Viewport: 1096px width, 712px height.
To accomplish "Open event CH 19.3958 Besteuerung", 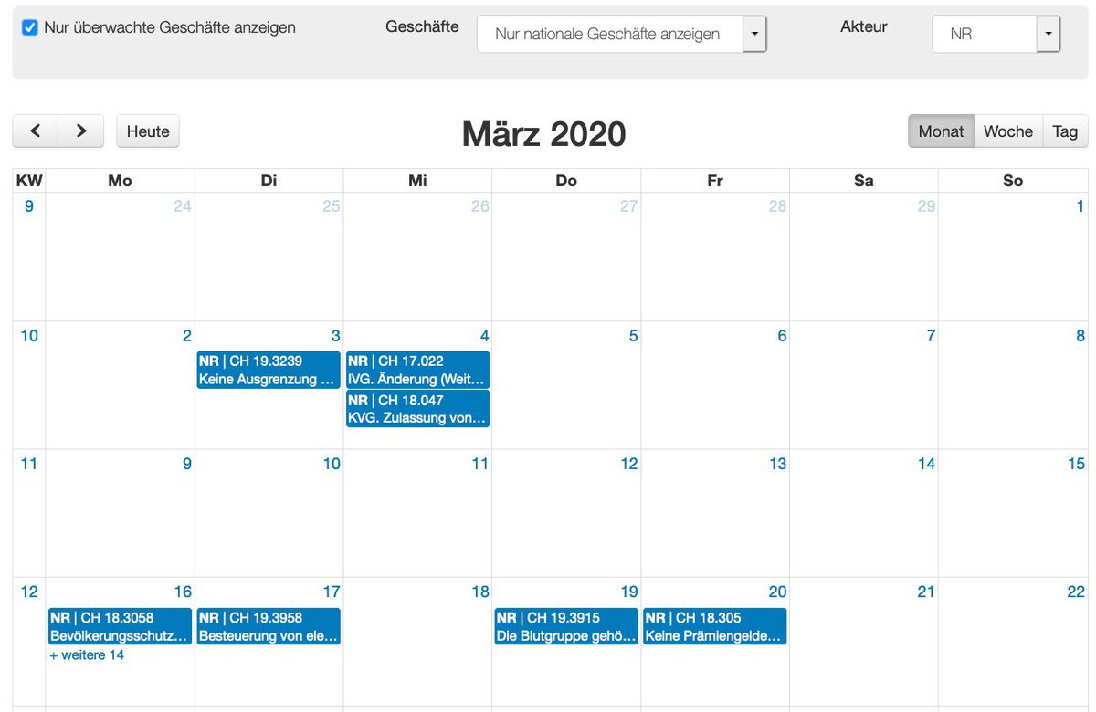I will click(269, 626).
